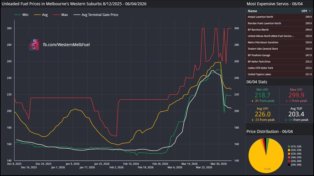The width and height of the screenshot is (314, 176).
Task: Toggle the Min series in the legend
Action: point(21,15)
